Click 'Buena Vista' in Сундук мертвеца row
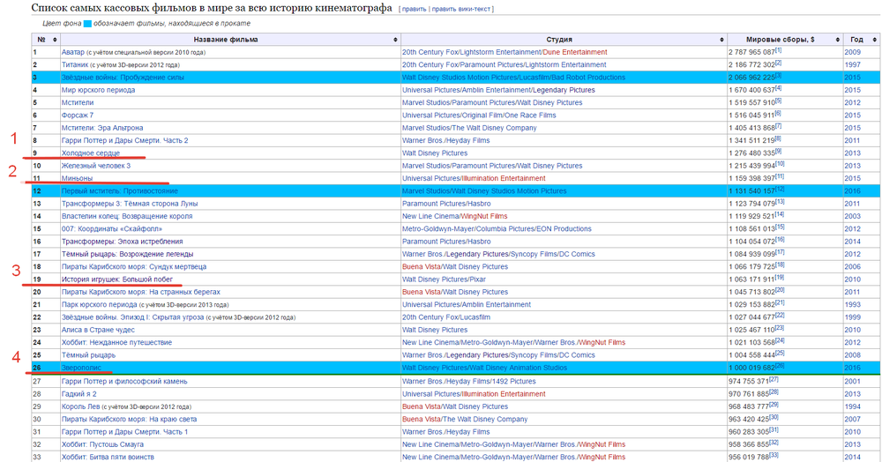This screenshot has width=882, height=462. (x=421, y=267)
